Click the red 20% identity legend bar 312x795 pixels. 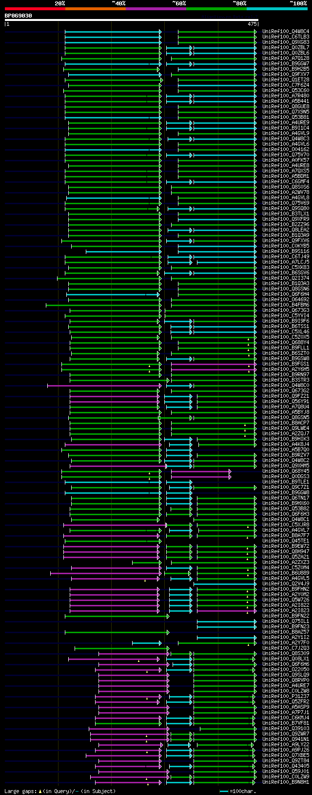pos(35,9)
